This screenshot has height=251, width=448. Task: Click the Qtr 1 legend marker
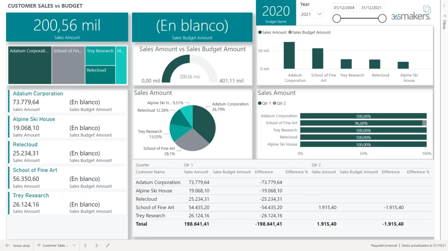click(260, 103)
